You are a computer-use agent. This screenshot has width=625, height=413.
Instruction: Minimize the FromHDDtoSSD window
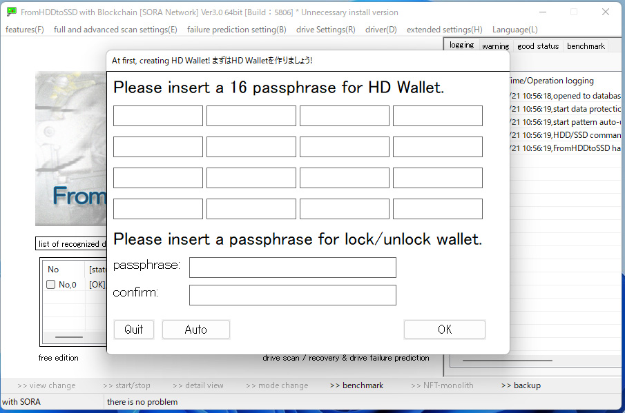[543, 12]
